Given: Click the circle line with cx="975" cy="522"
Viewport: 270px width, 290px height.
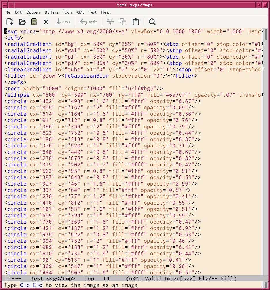Looking at the screenshot, I should pyautogui.click(x=103, y=235).
